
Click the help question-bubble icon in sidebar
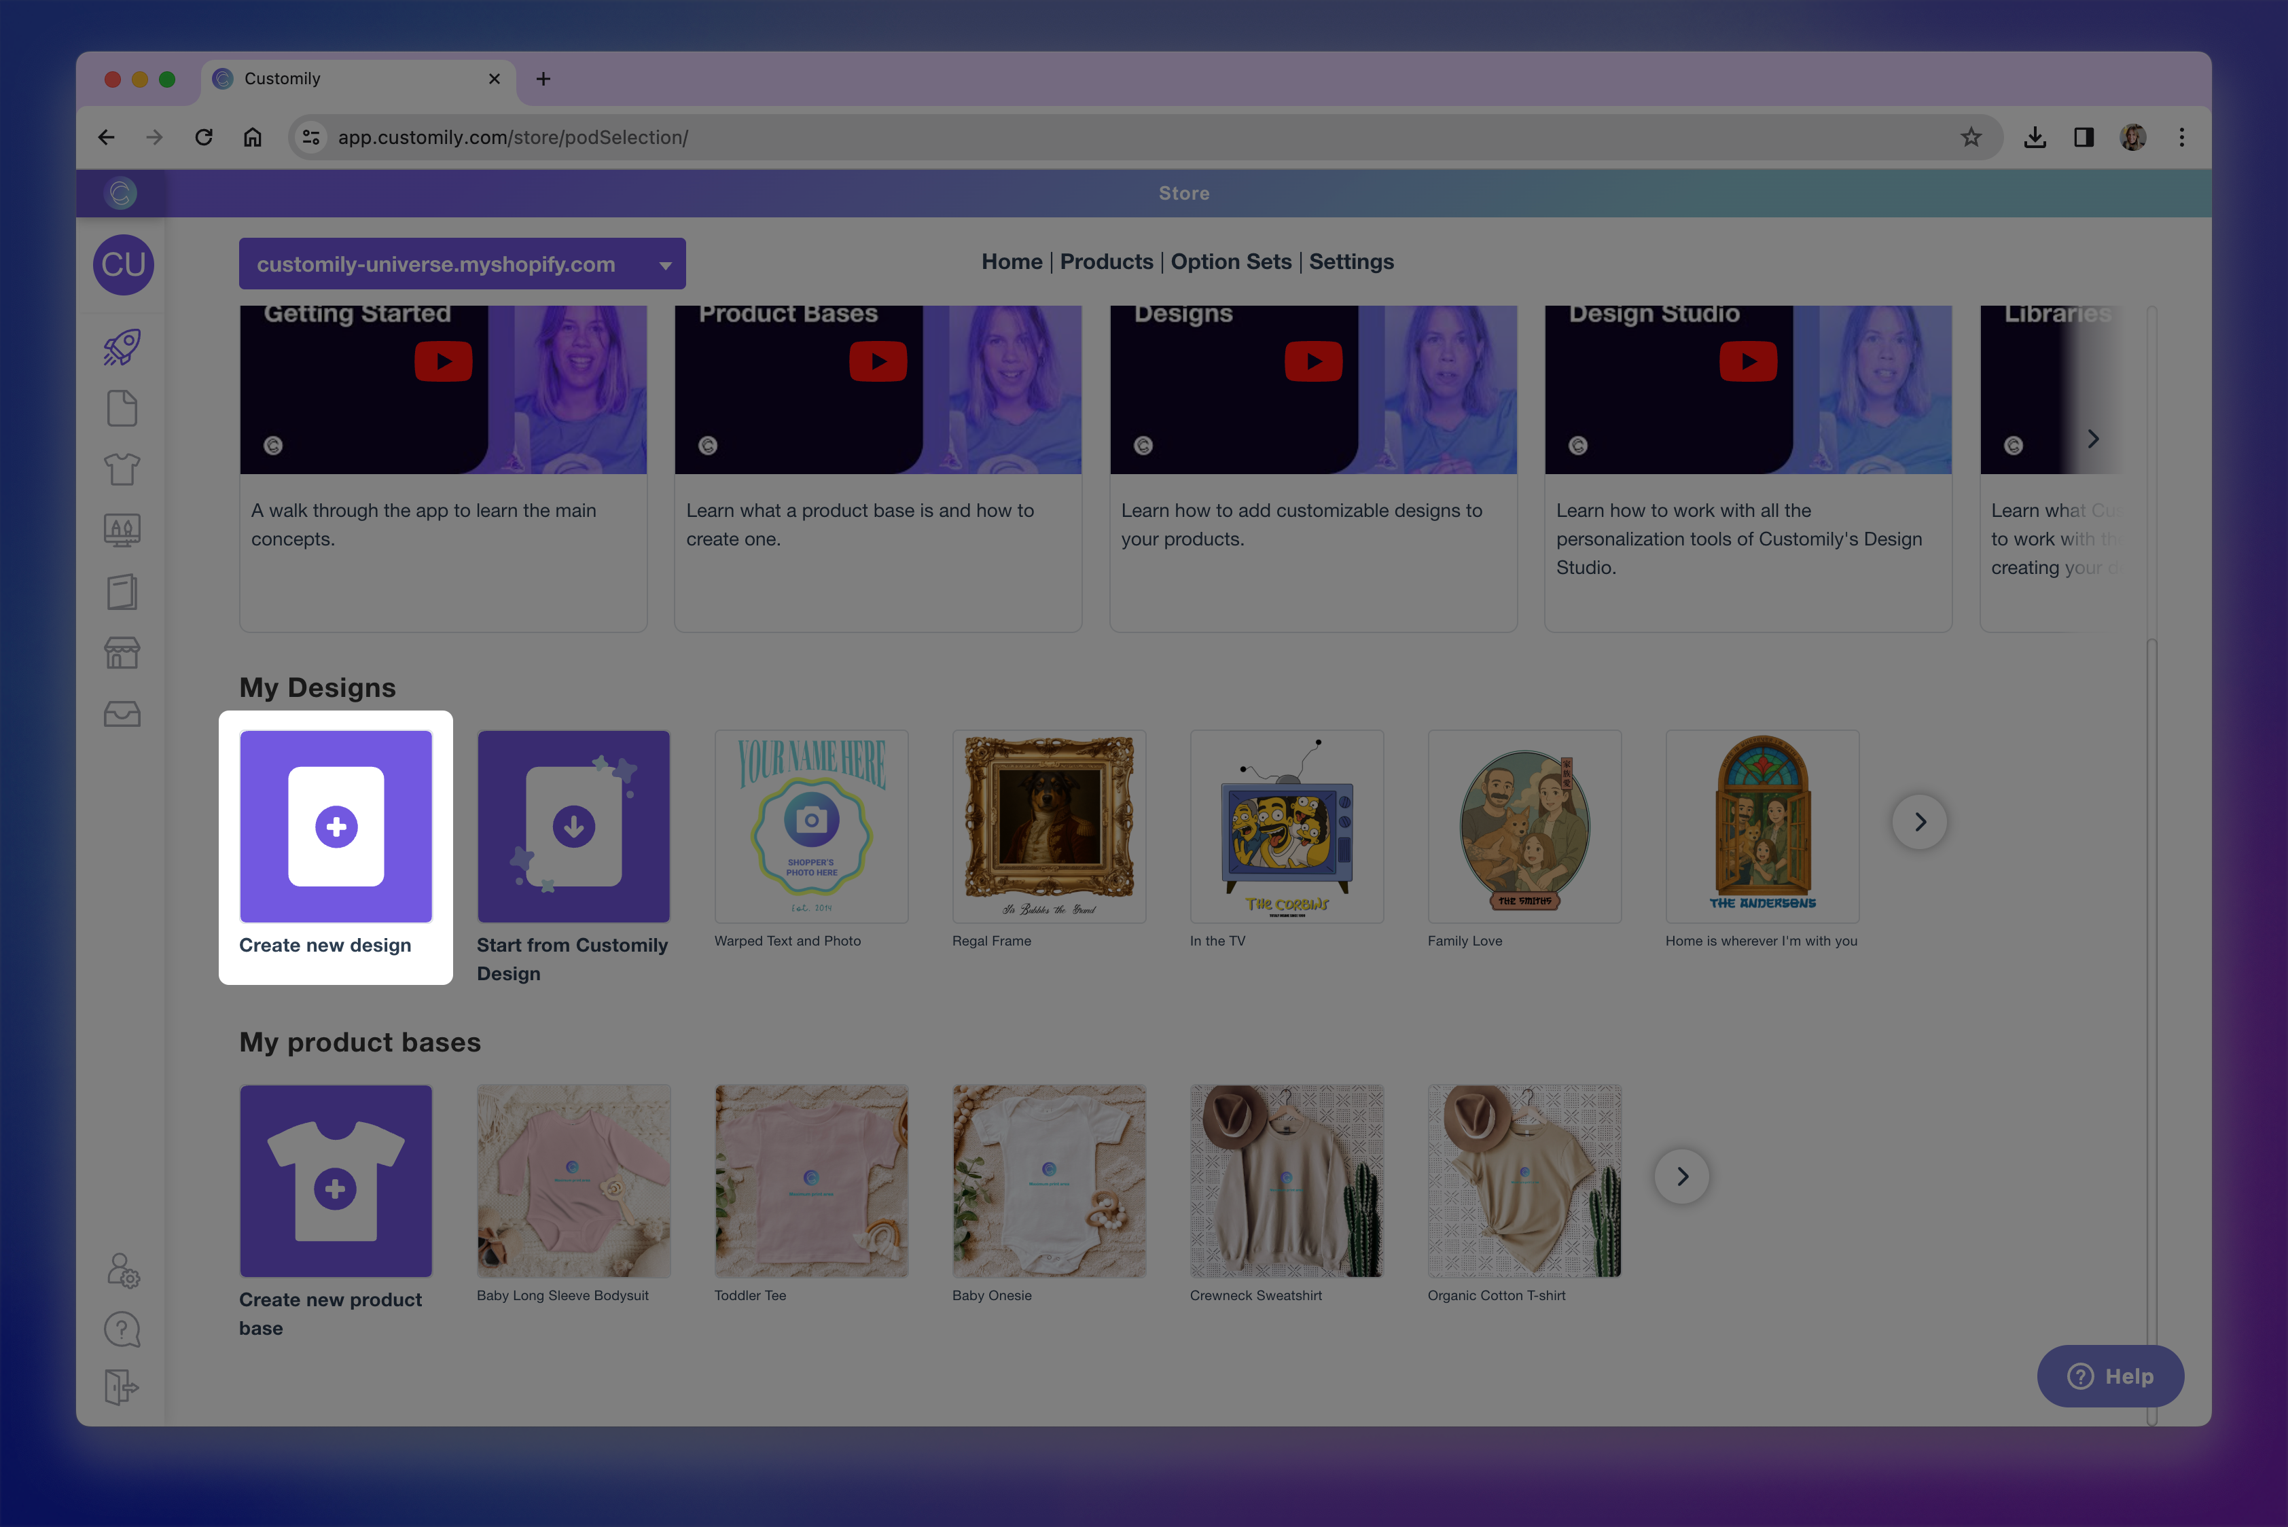click(x=122, y=1329)
